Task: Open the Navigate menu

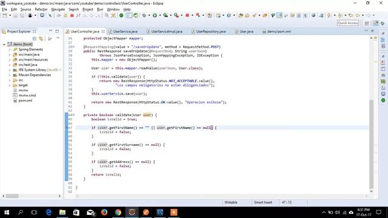Action: (58, 10)
